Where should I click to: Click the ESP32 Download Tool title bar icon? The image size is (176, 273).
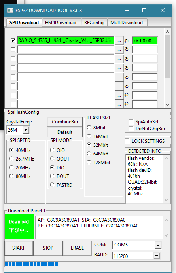(x=10, y=10)
